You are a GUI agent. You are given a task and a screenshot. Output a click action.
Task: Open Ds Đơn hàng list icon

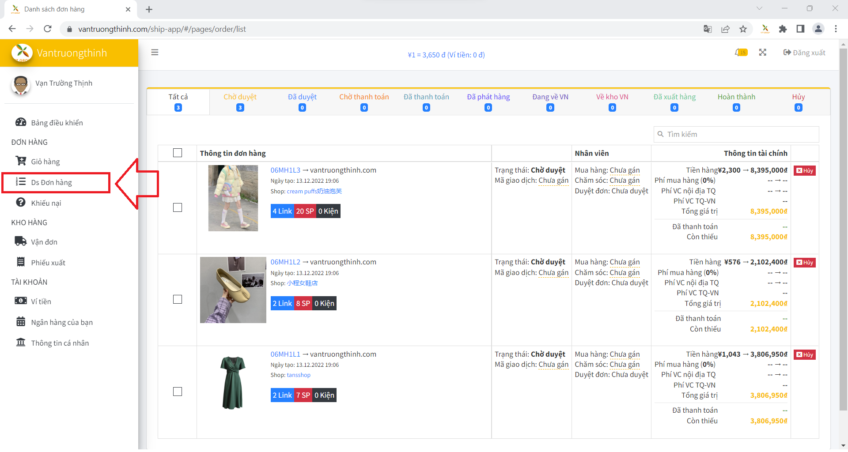[x=21, y=182]
